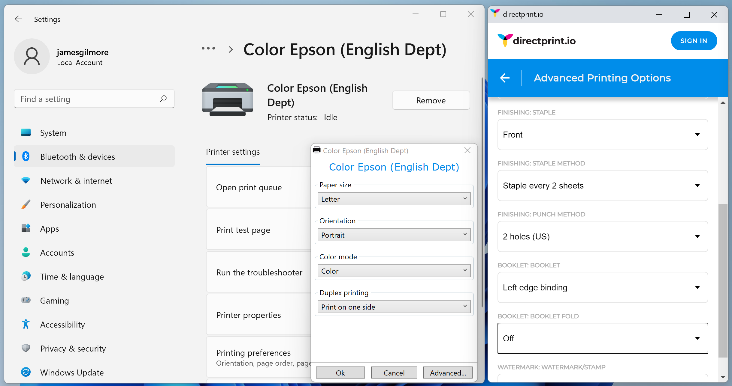Open Printer properties

259,315
